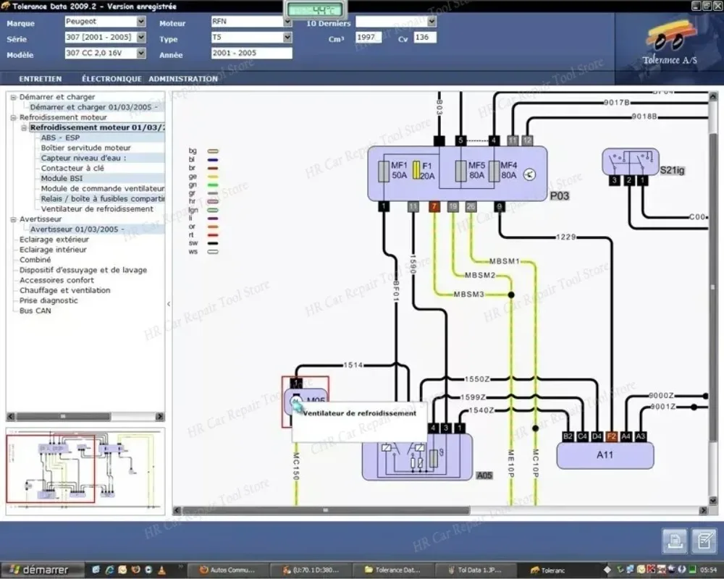Open the ADMINISTRATION menu
The width and height of the screenshot is (724, 579).
(x=183, y=79)
